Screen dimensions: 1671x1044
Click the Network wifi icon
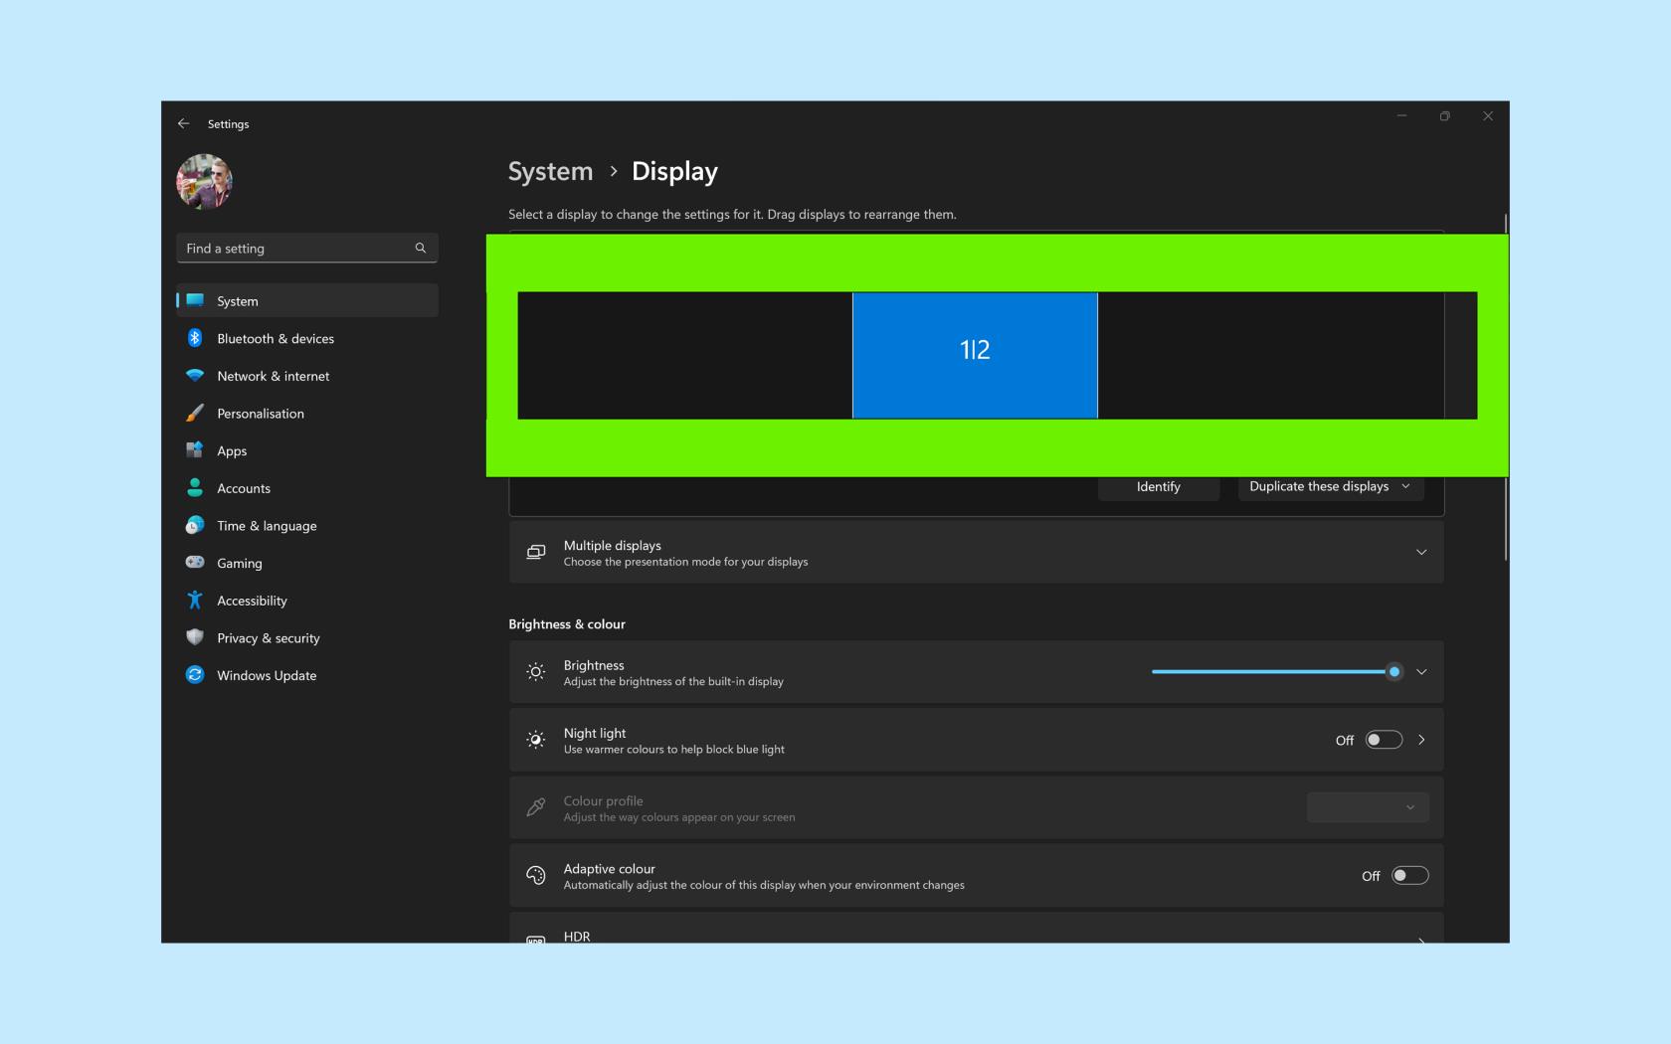point(195,376)
